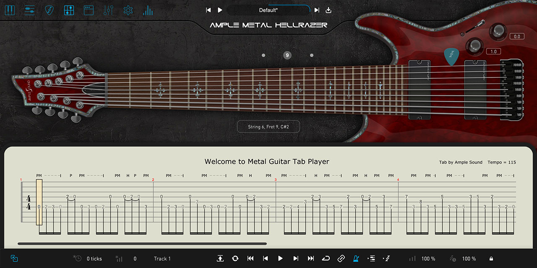The image size is (537, 268).
Task: Open the keyboard panel with the piano keys icon
Action: pos(10,10)
